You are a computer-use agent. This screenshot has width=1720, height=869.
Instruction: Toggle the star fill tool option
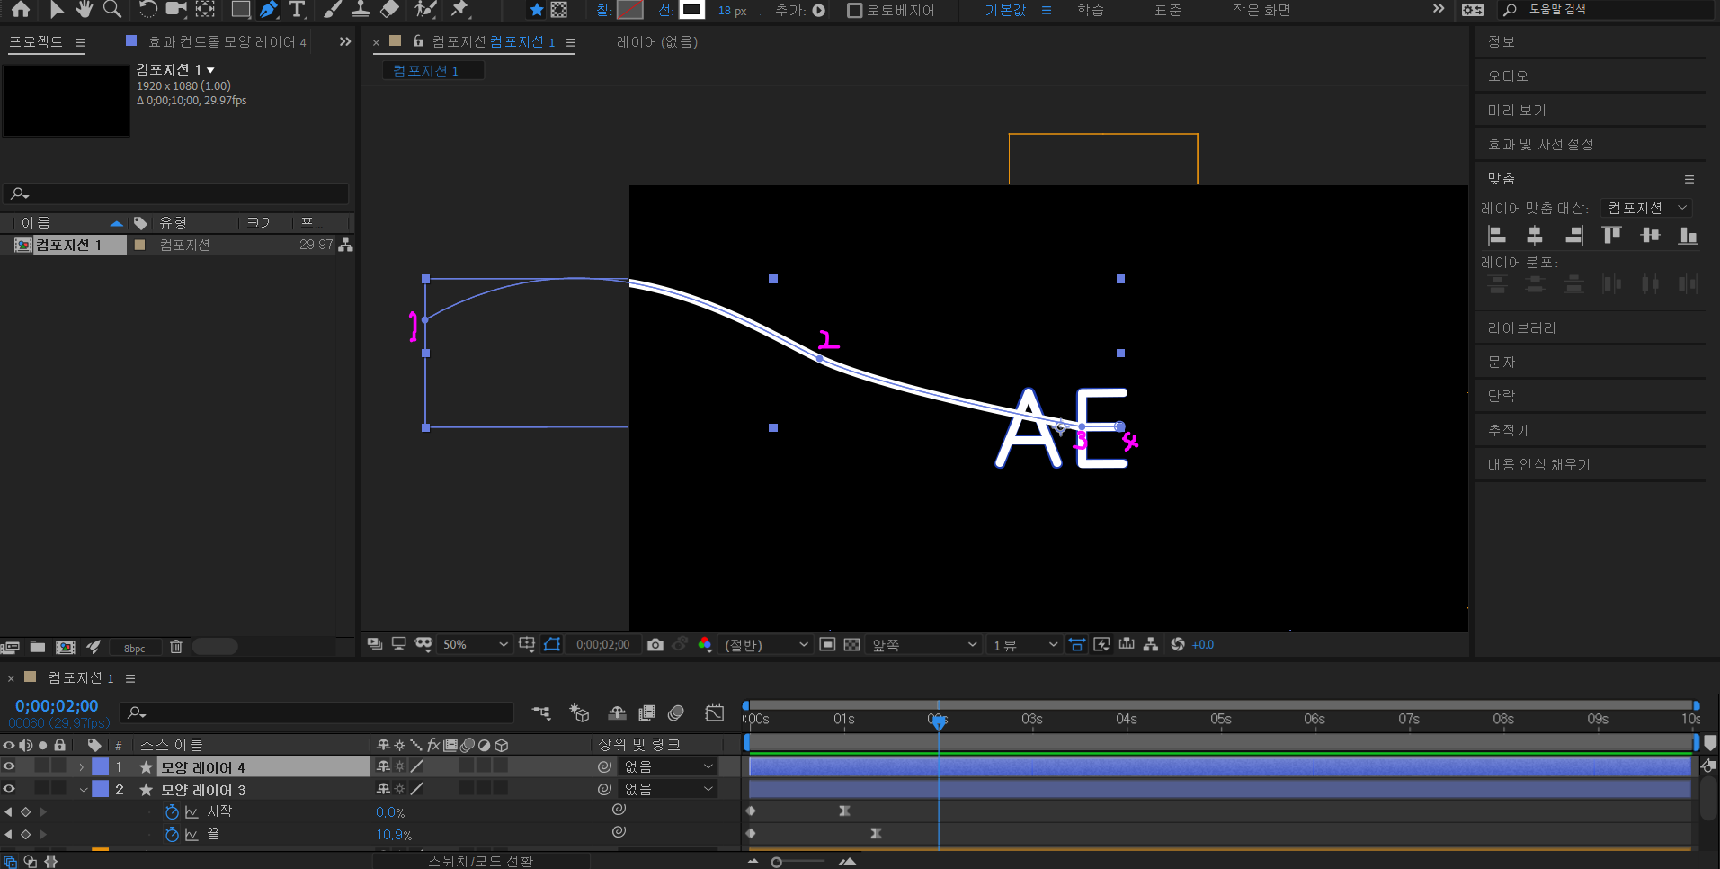(x=537, y=10)
